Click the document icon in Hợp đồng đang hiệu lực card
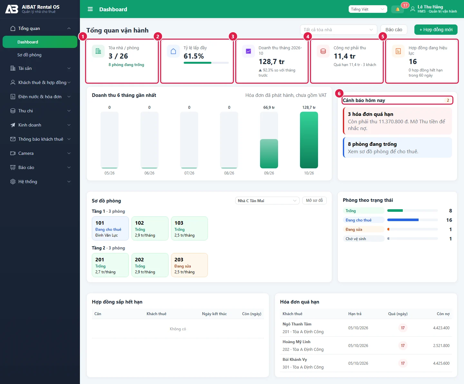 398,51
